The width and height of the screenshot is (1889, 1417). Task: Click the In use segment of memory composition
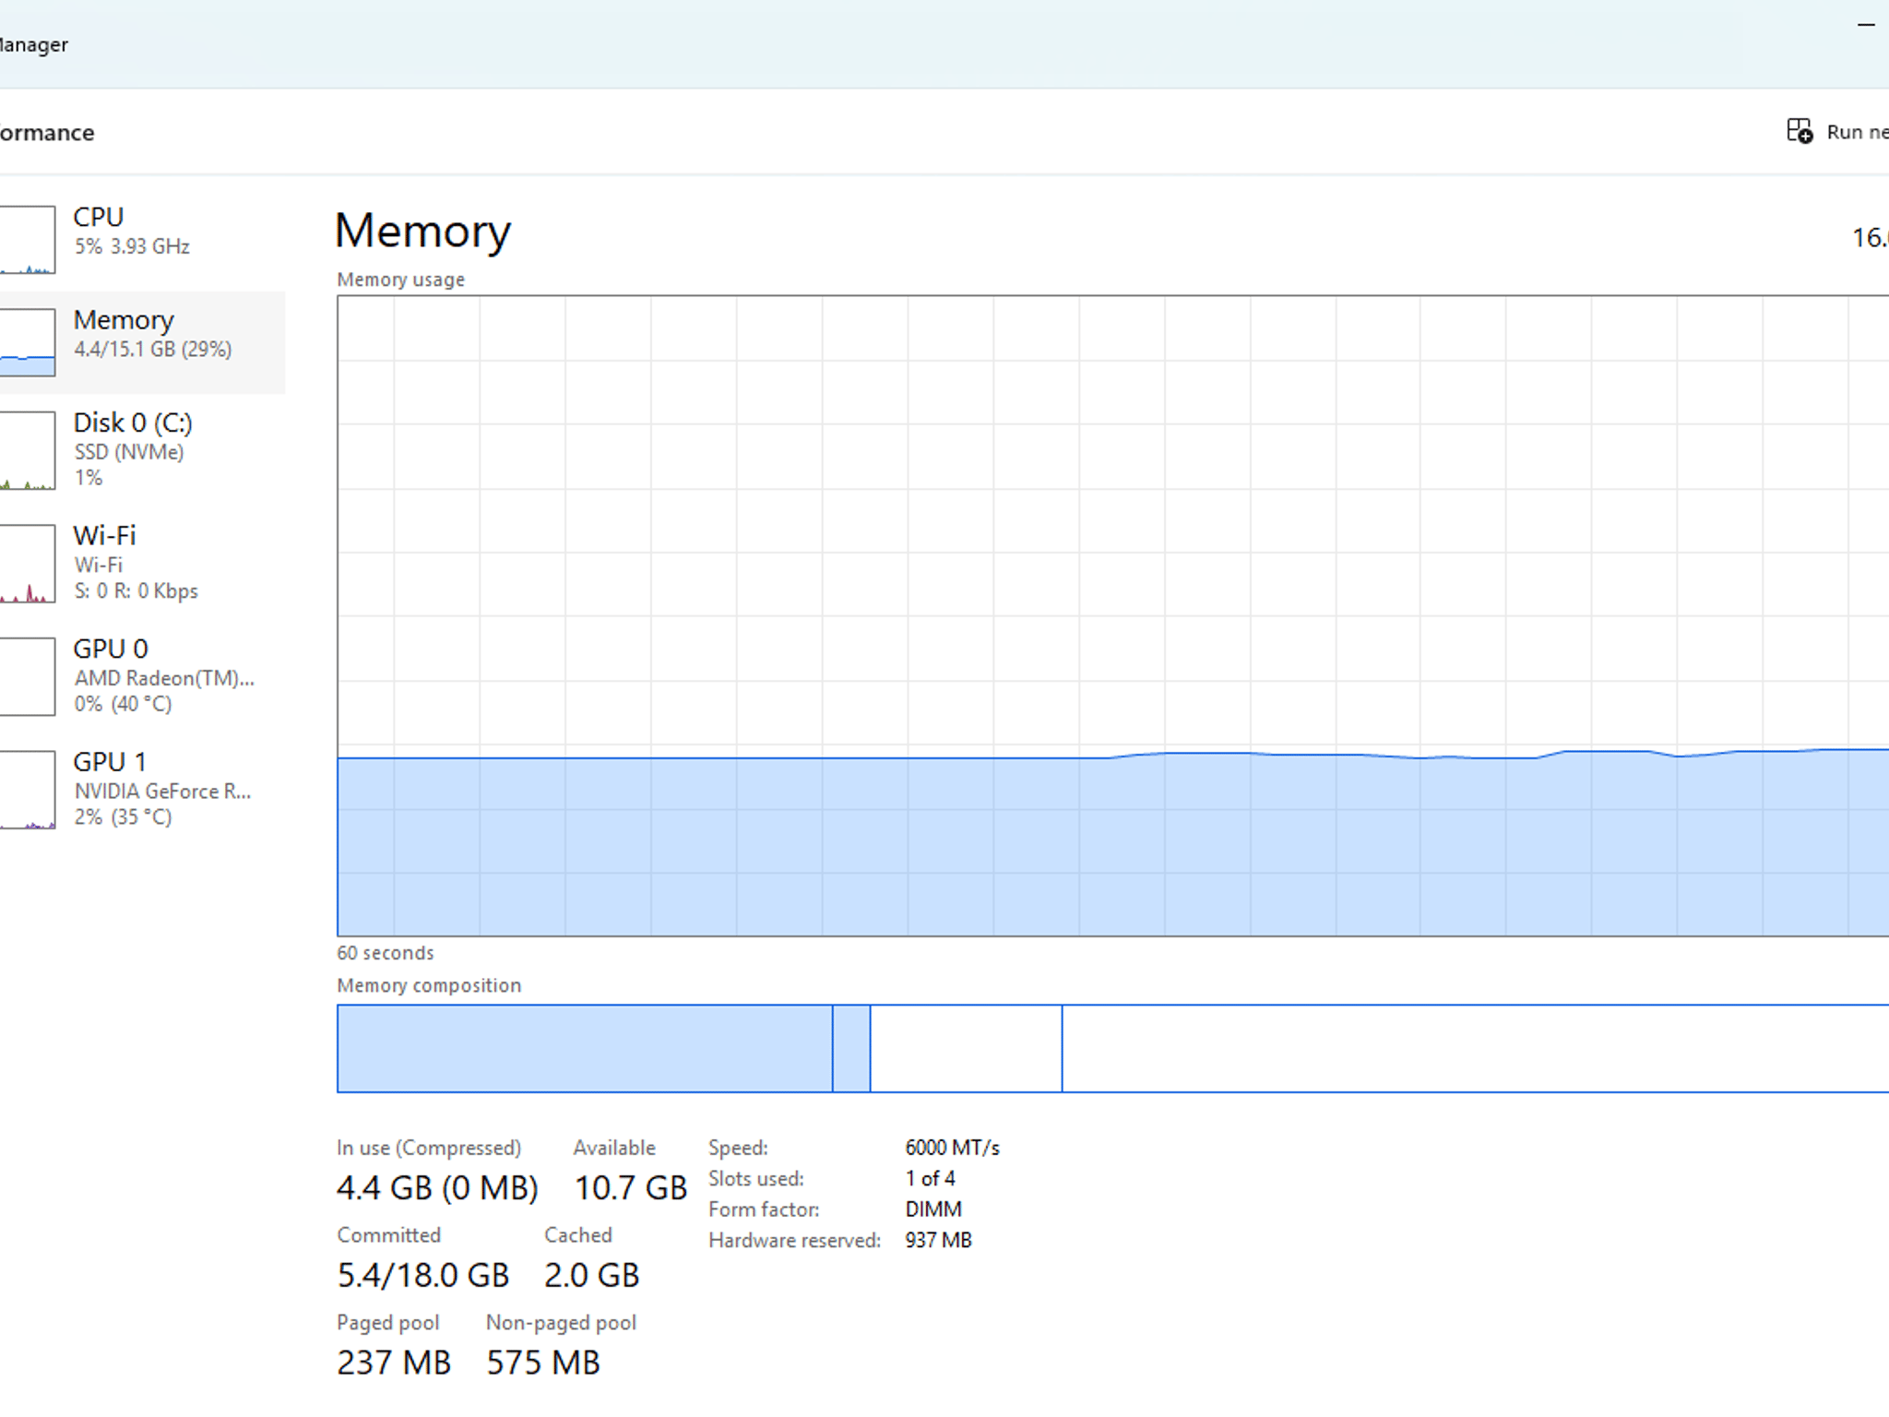pyautogui.click(x=585, y=1049)
